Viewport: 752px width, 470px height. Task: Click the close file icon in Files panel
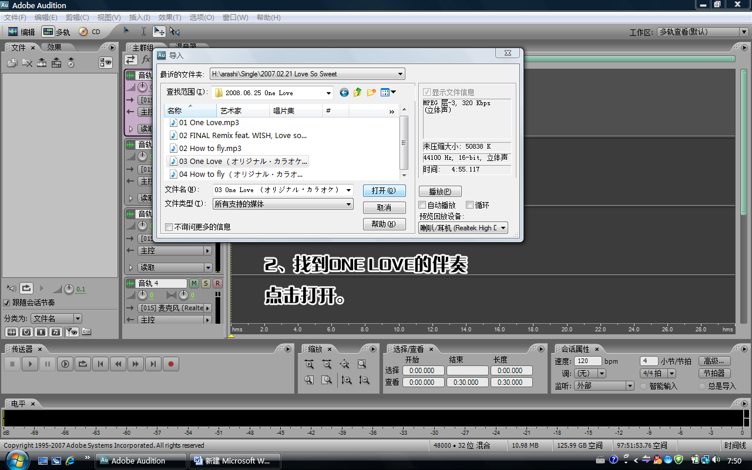27,63
